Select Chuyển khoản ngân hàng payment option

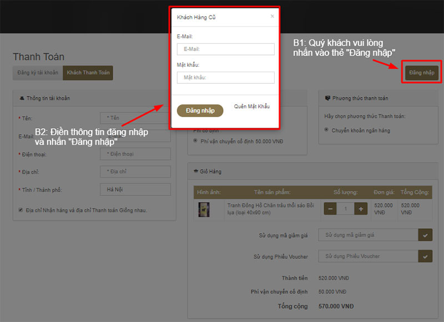click(327, 130)
